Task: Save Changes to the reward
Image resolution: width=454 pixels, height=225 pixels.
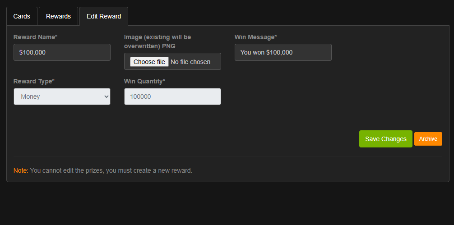Action: coord(385,139)
